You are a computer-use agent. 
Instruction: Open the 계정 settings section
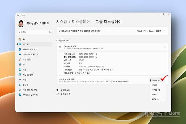tap(25, 70)
